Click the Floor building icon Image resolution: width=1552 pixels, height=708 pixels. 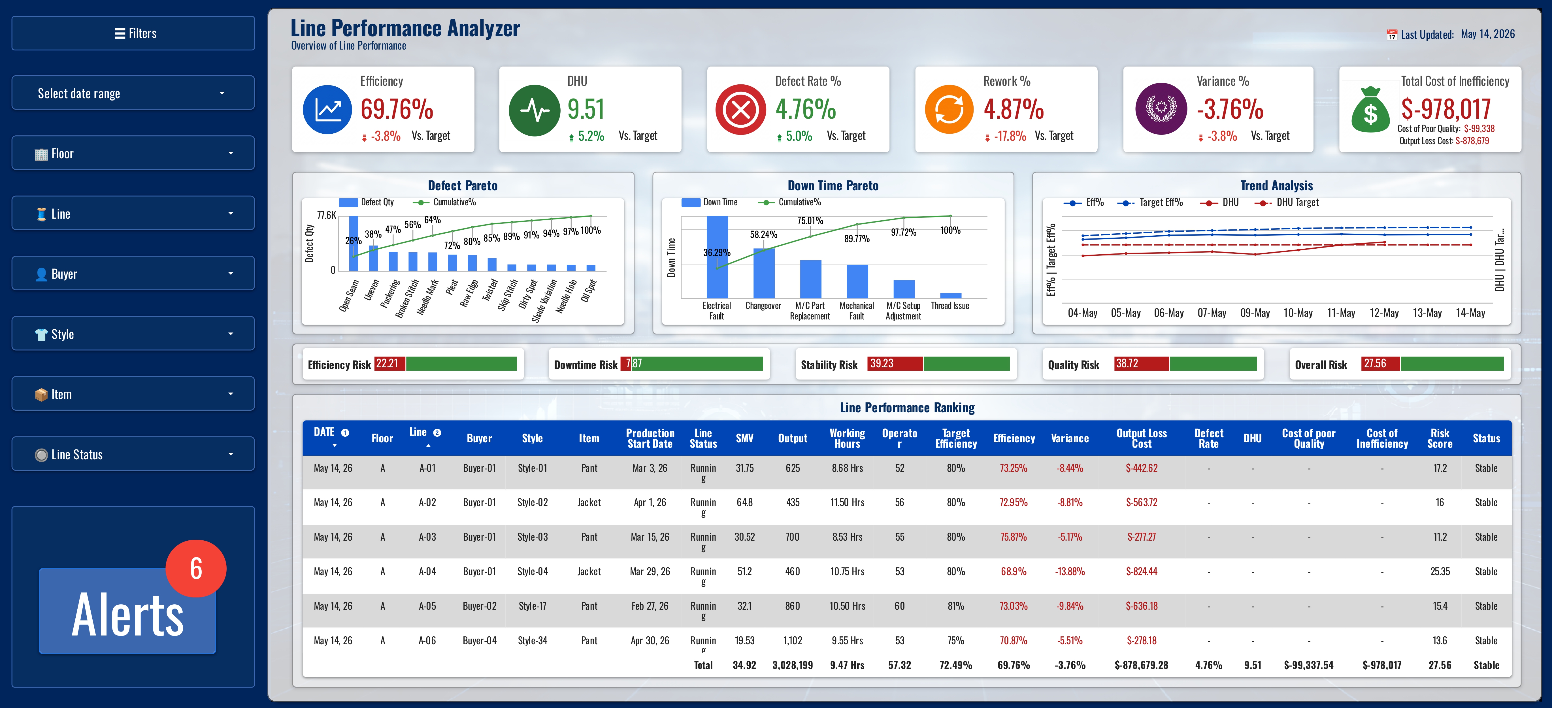[x=41, y=154]
